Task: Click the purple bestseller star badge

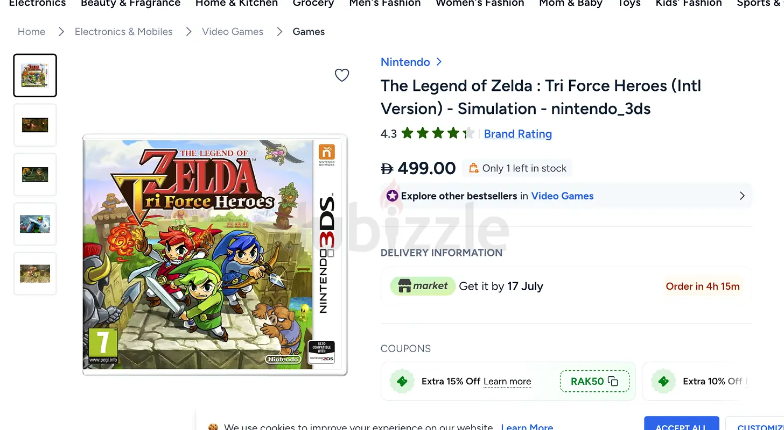Action: [x=392, y=196]
